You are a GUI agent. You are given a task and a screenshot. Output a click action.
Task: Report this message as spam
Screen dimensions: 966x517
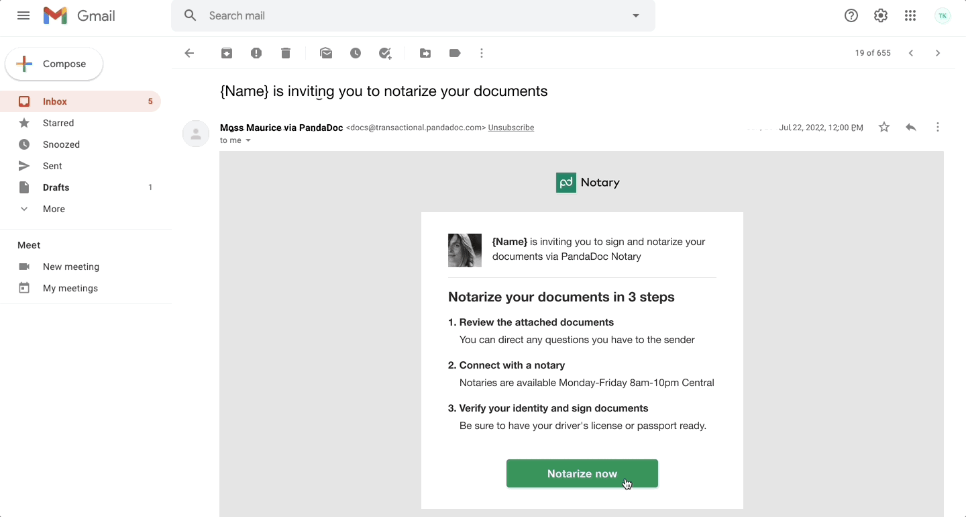pos(256,53)
